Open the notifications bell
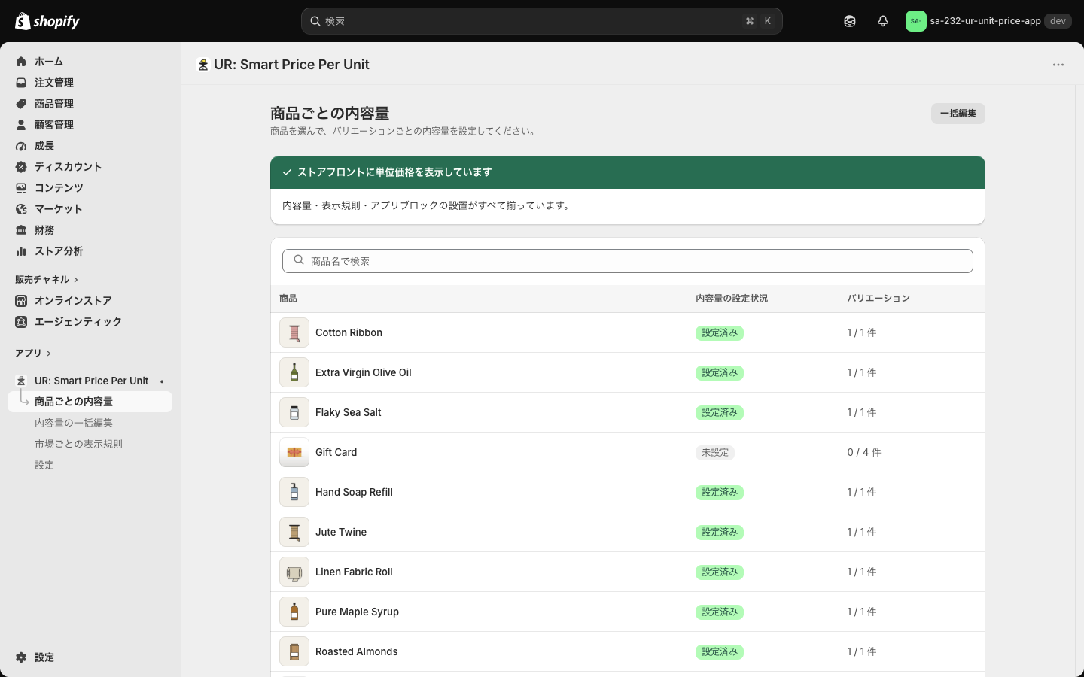 click(x=883, y=21)
